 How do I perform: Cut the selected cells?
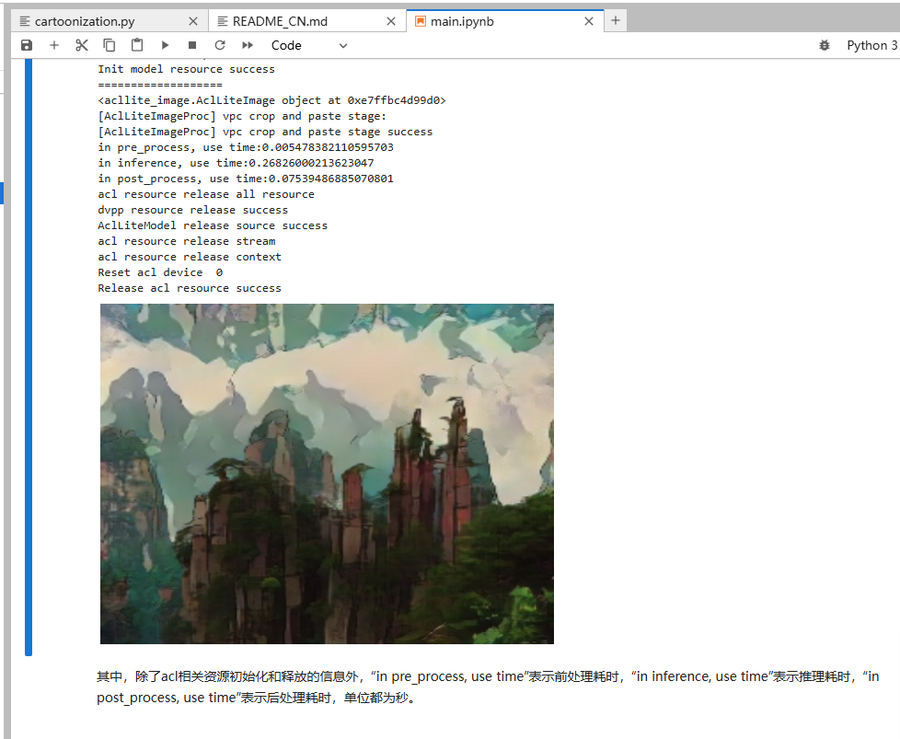pyautogui.click(x=81, y=44)
